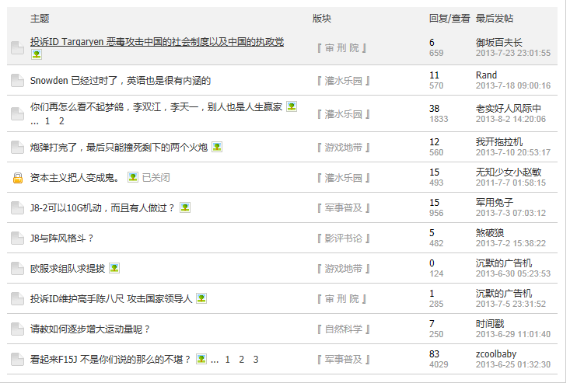Click image icon under 投诉ID Targaryen thread title
This screenshot has height=383, width=570.
36,54
